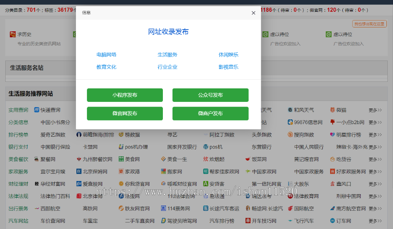Click the 微官网发布 button
393x229 pixels.
coord(125,114)
